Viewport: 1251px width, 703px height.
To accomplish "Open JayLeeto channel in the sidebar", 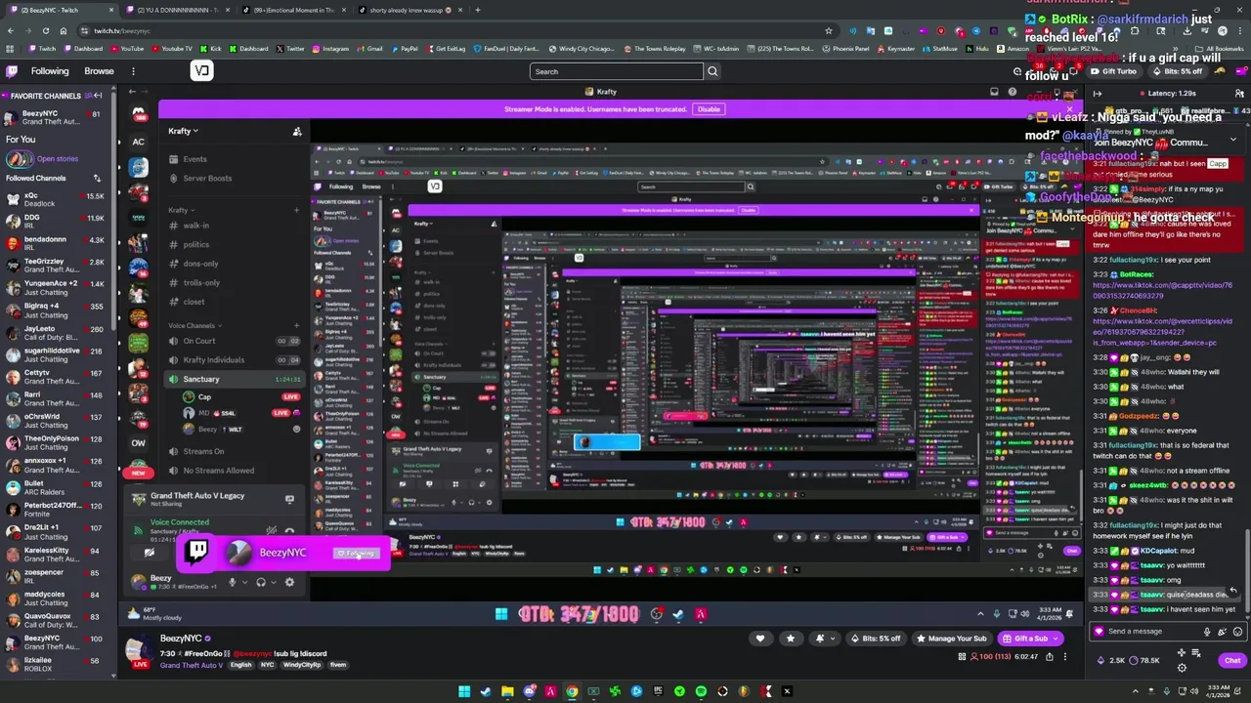I will (x=54, y=333).
